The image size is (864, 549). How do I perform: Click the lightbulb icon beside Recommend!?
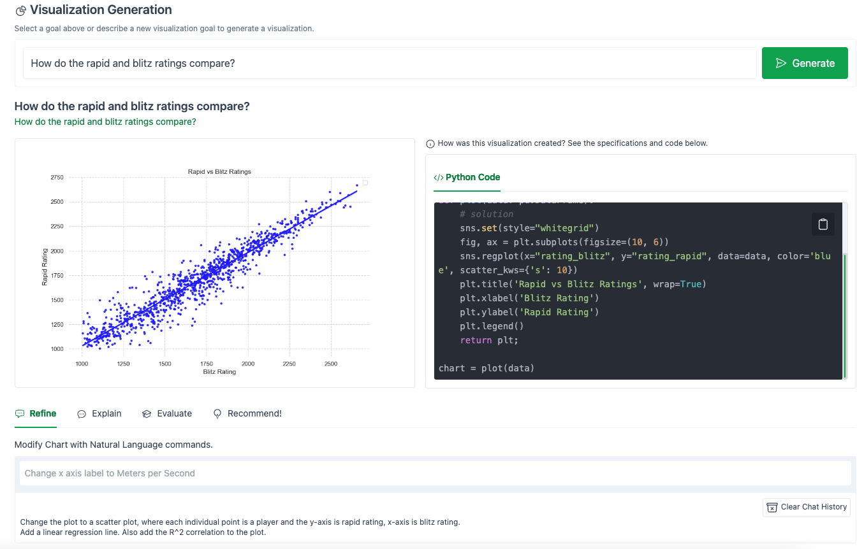coord(217,414)
